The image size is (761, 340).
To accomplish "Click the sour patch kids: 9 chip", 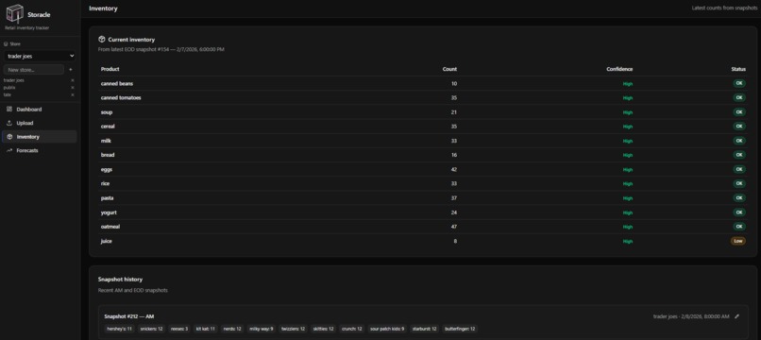I will pos(387,329).
